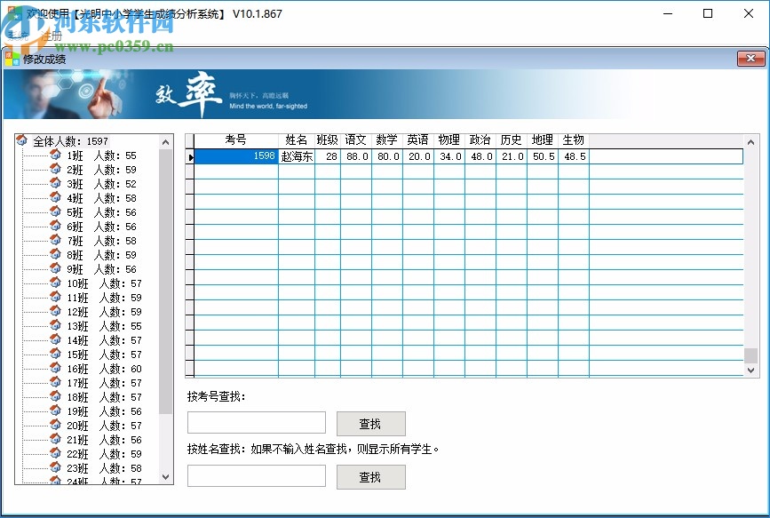Click the exam number search input field
Image resolution: width=770 pixels, height=518 pixels.
(256, 422)
